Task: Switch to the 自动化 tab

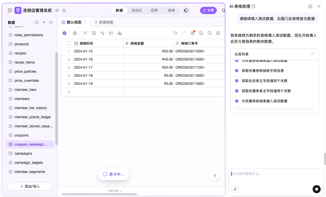Action: [137, 10]
